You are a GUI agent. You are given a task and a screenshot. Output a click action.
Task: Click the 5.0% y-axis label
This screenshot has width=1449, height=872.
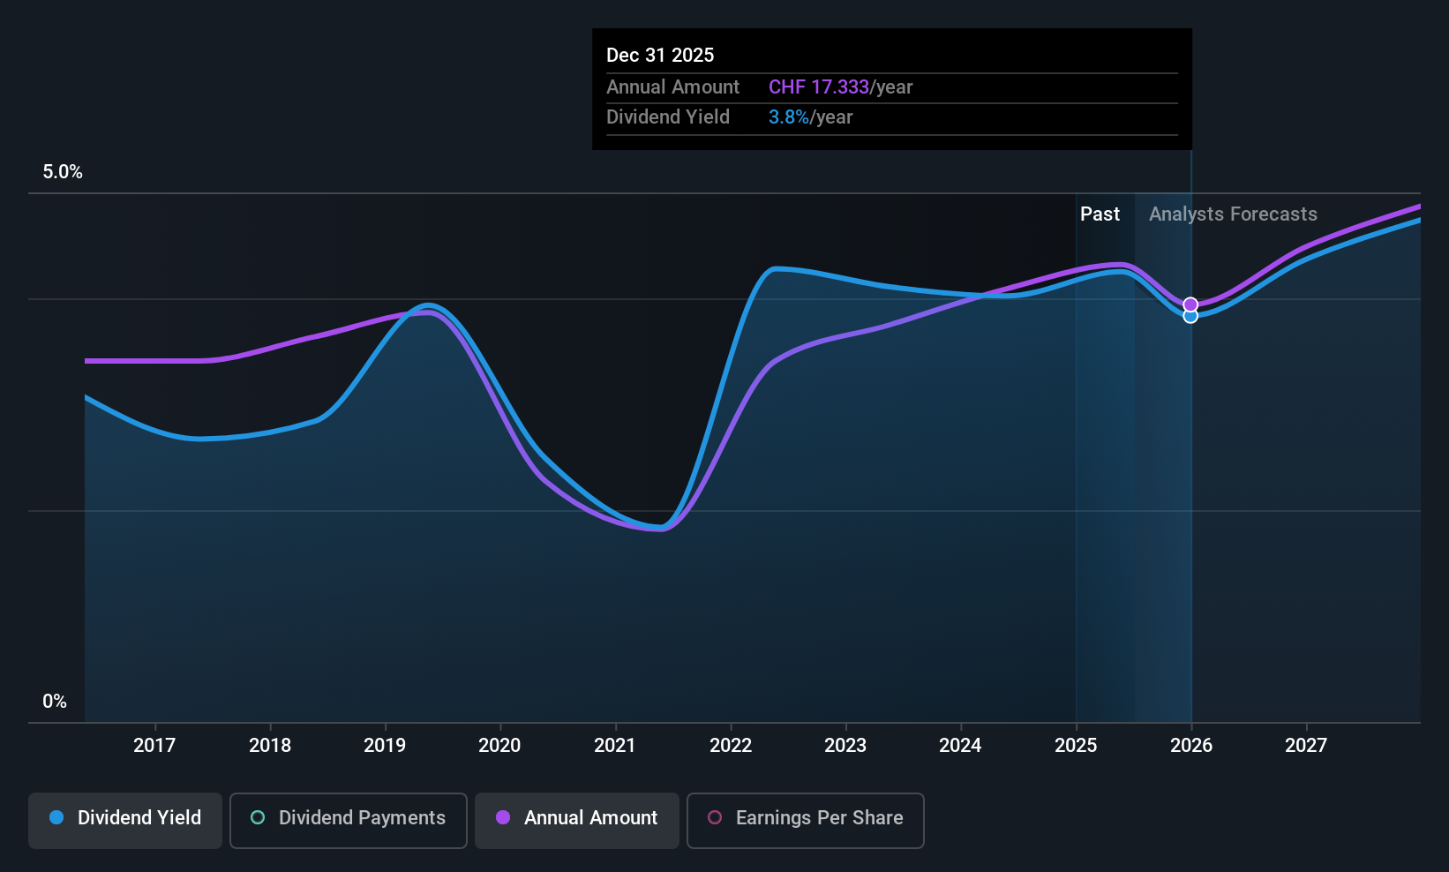(x=63, y=172)
